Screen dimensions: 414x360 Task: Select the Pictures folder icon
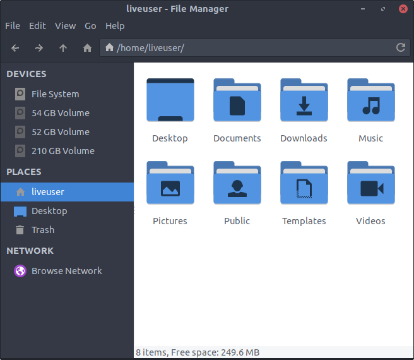(x=170, y=183)
